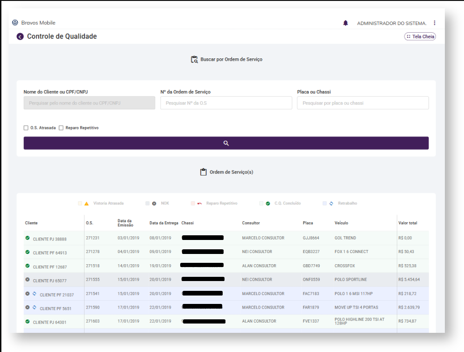The width and height of the screenshot is (464, 352).
Task: Sort by the Data da Emissão header
Action: tap(126, 223)
